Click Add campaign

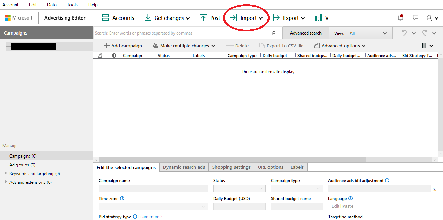coord(123,46)
